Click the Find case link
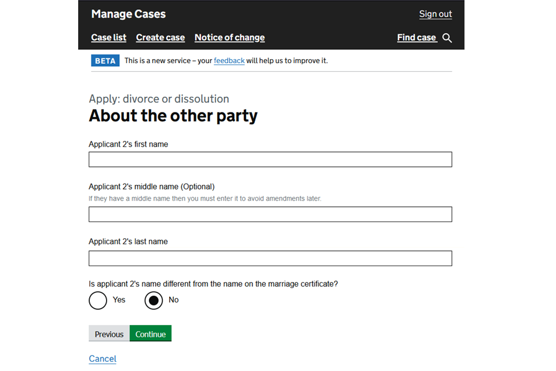Viewport: 556px width, 371px height. pyautogui.click(x=416, y=38)
